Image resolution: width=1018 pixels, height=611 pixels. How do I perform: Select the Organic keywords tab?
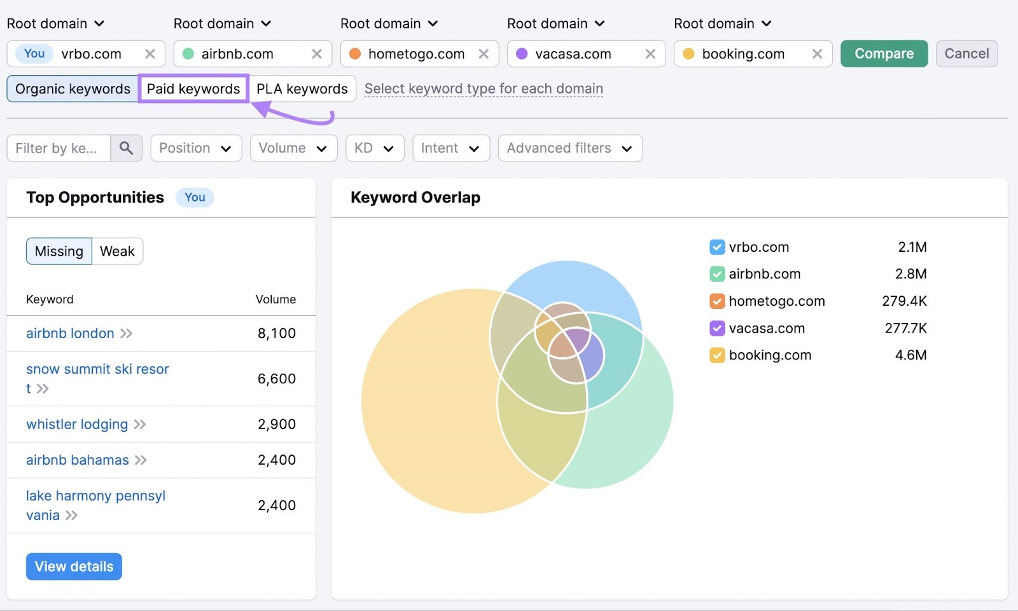(72, 89)
